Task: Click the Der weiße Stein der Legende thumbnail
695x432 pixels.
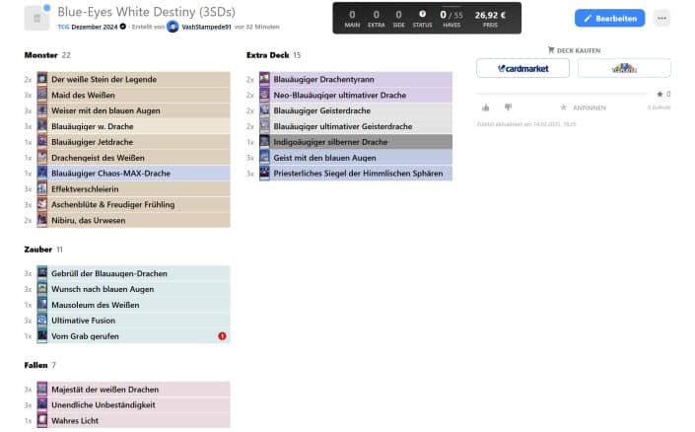Action: [42, 79]
